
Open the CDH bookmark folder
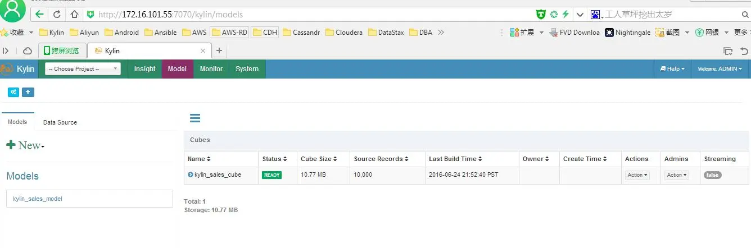tap(265, 32)
